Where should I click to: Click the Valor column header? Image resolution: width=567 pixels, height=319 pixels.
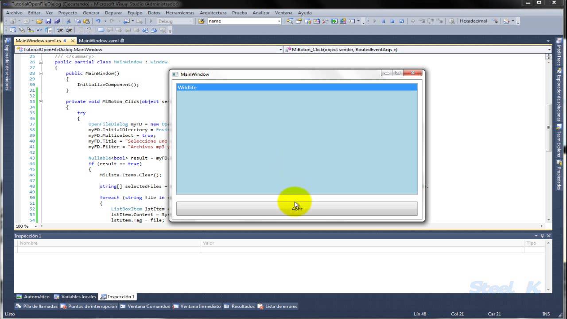[362, 243]
